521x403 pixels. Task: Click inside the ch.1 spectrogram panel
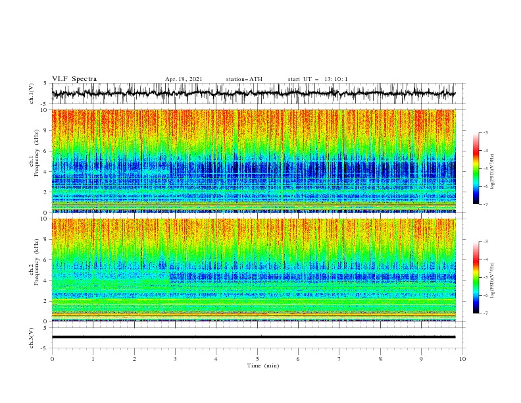(x=253, y=161)
